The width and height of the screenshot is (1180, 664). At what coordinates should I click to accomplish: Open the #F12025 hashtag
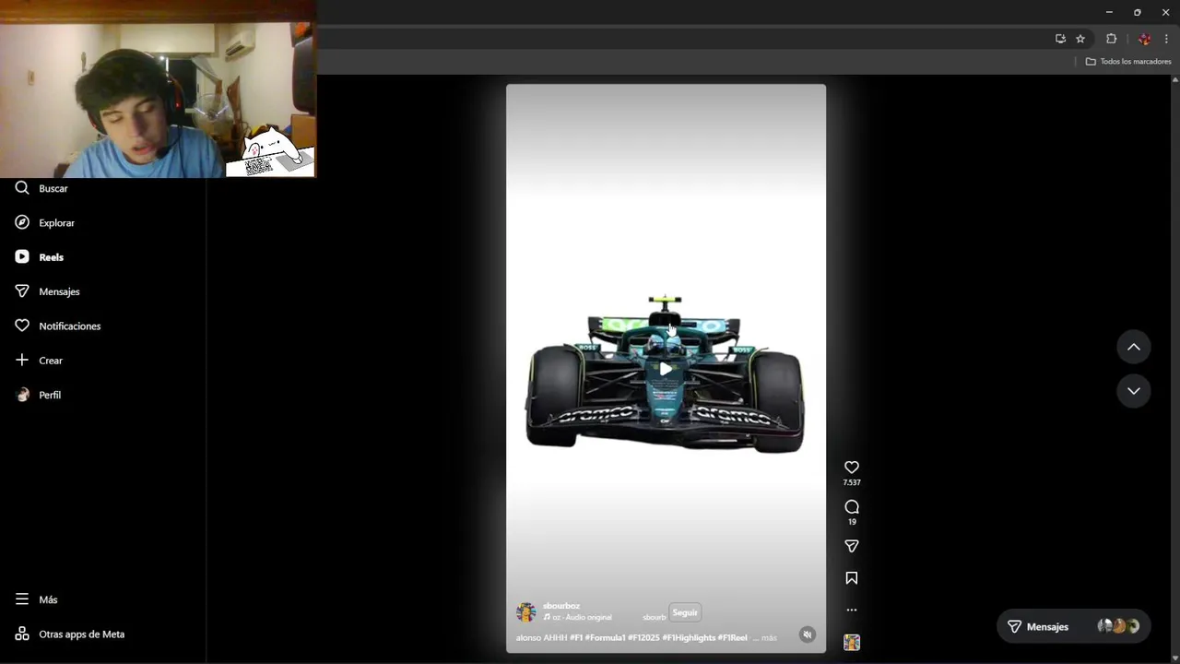(644, 638)
